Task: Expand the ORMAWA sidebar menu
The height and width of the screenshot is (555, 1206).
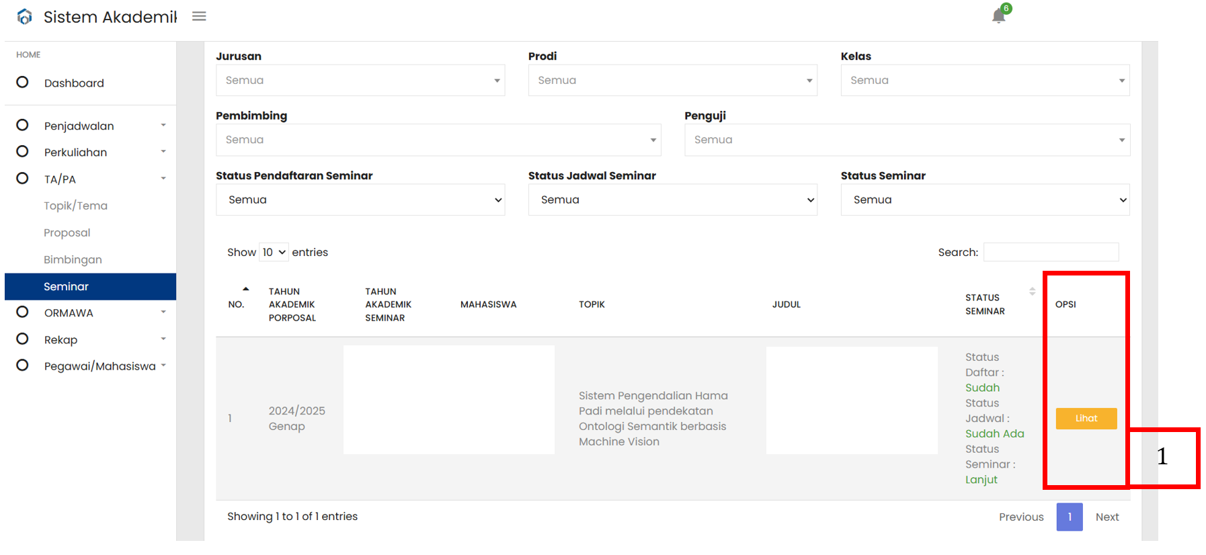Action: pos(90,312)
